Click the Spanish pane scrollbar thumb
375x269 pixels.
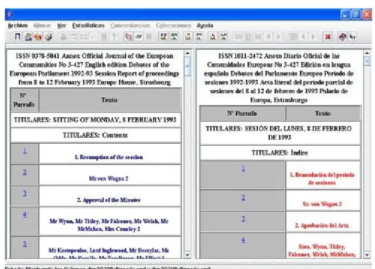pos(367,61)
